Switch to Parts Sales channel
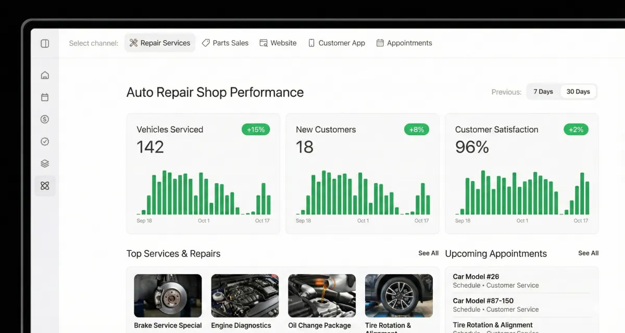Viewport: 625px width, 333px height. click(225, 43)
